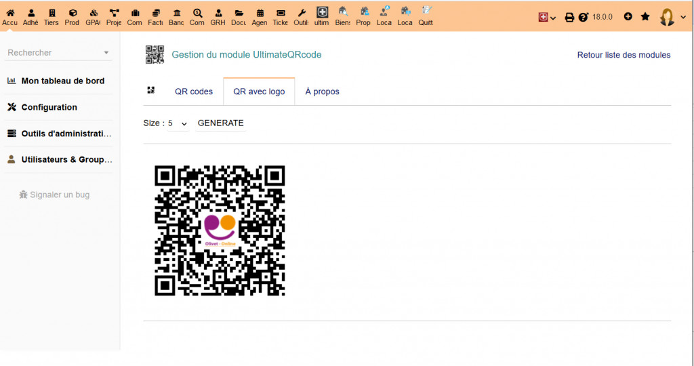The width and height of the screenshot is (694, 366).
Task: Expand the Rechercher search dropdown arrow
Action: pos(106,53)
